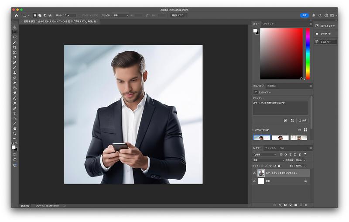Click the blue 共有 (Share) button
The width and height of the screenshot is (349, 222).
304,15
